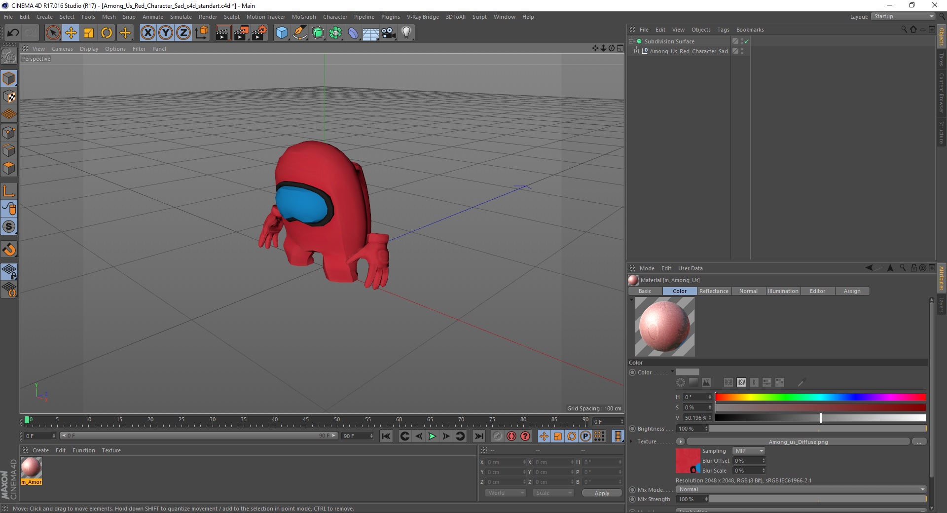Play the animation forward

tap(432, 436)
